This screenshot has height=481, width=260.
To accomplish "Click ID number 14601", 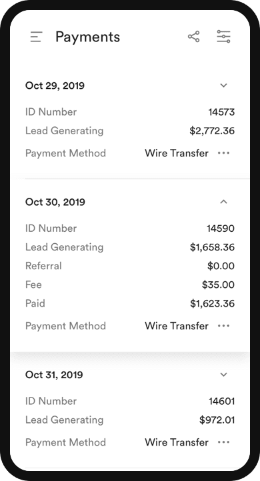I will [x=222, y=402].
